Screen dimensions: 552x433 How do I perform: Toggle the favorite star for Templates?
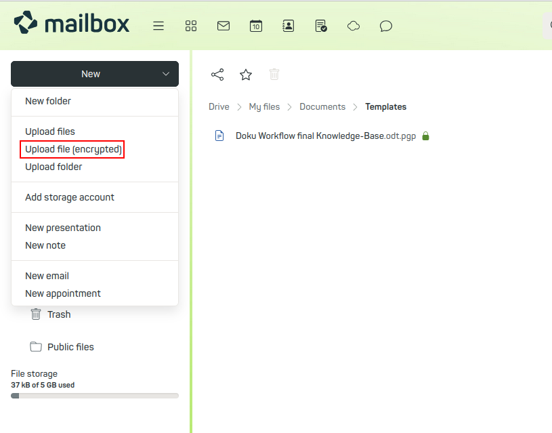click(246, 75)
